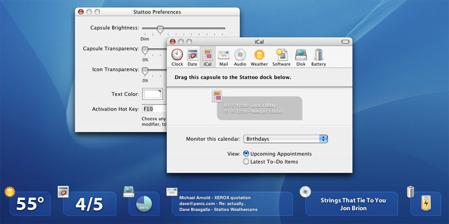The width and height of the screenshot is (449, 224).
Task: Open the Disk capsule settings
Action: pos(301,57)
